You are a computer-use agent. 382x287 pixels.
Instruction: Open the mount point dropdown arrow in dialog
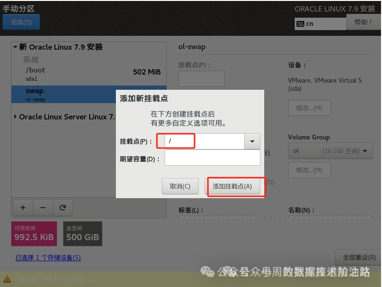pos(252,141)
